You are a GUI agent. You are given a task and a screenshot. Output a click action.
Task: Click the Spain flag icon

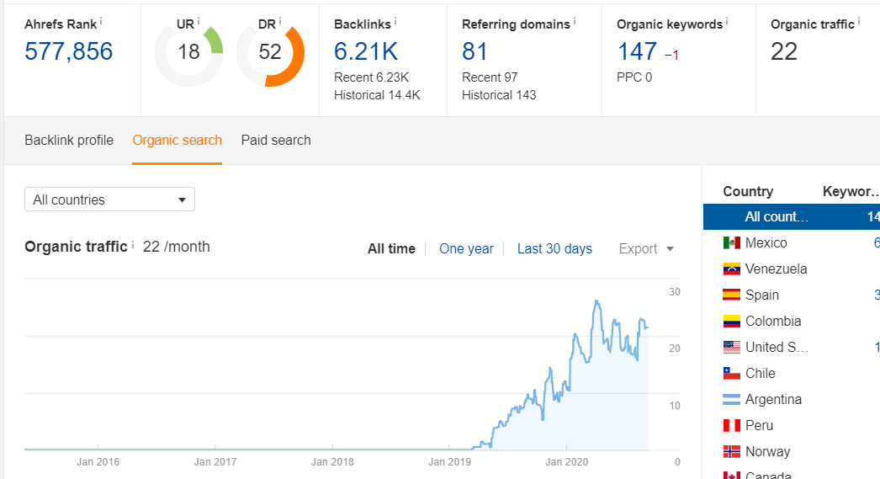click(732, 295)
